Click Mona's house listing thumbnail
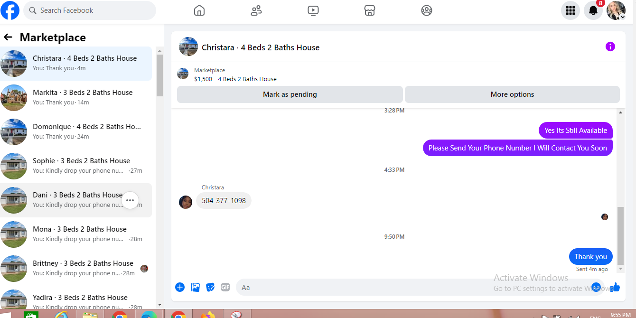The image size is (636, 318). point(14,234)
